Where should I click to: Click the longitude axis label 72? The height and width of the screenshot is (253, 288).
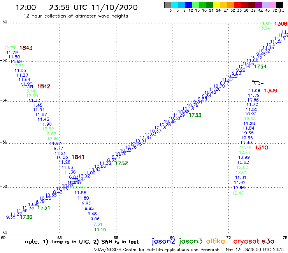229,237
